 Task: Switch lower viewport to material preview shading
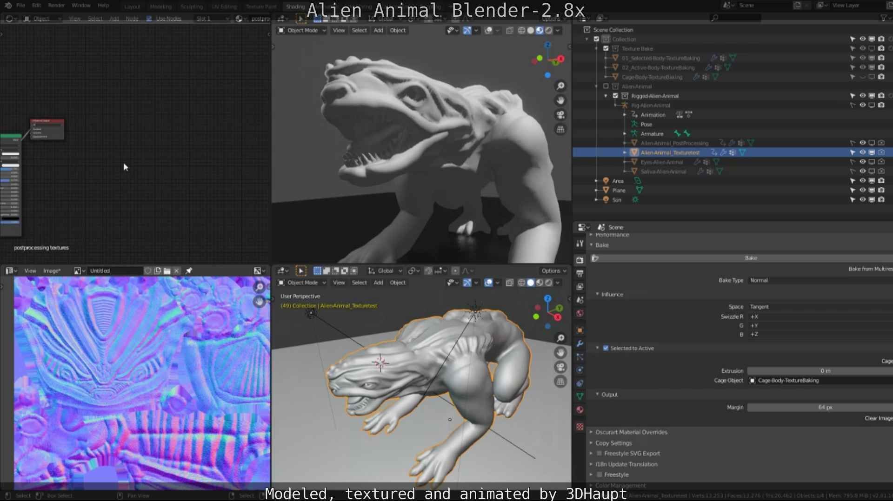[540, 283]
